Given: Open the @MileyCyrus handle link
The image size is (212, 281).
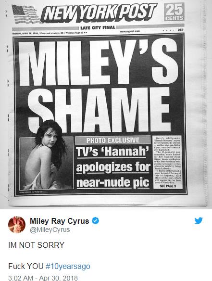Looking at the screenshot, I should coord(50,230).
